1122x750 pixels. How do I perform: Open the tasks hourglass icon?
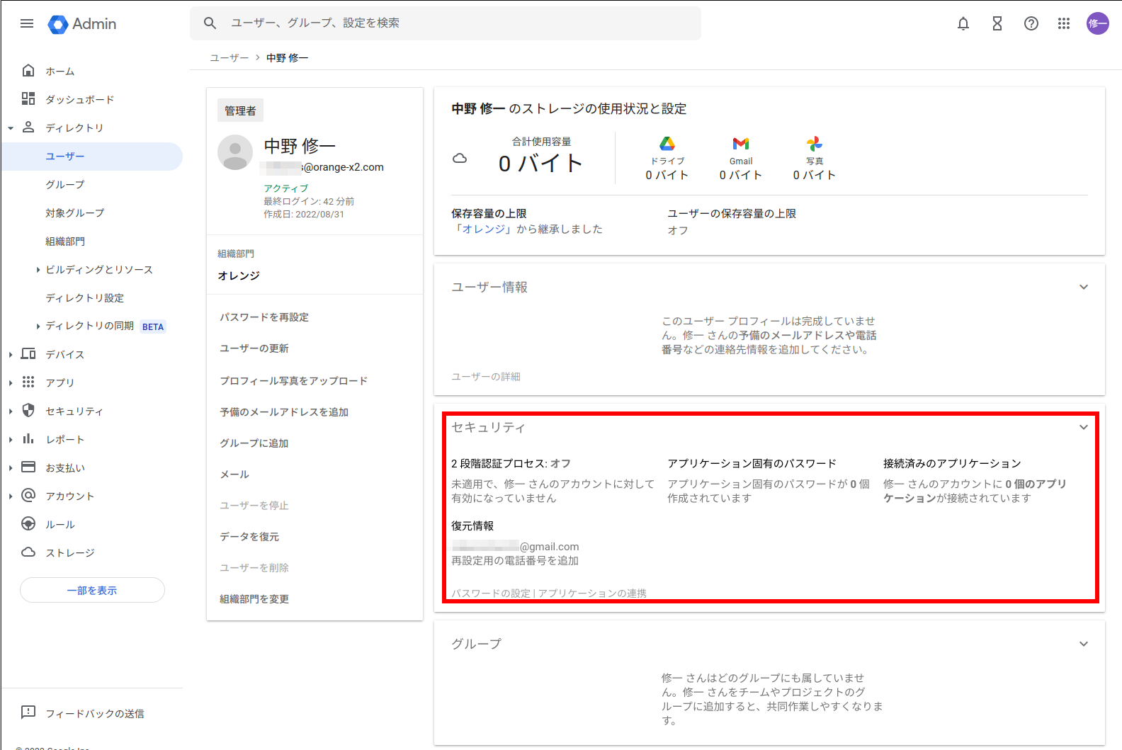click(x=997, y=23)
